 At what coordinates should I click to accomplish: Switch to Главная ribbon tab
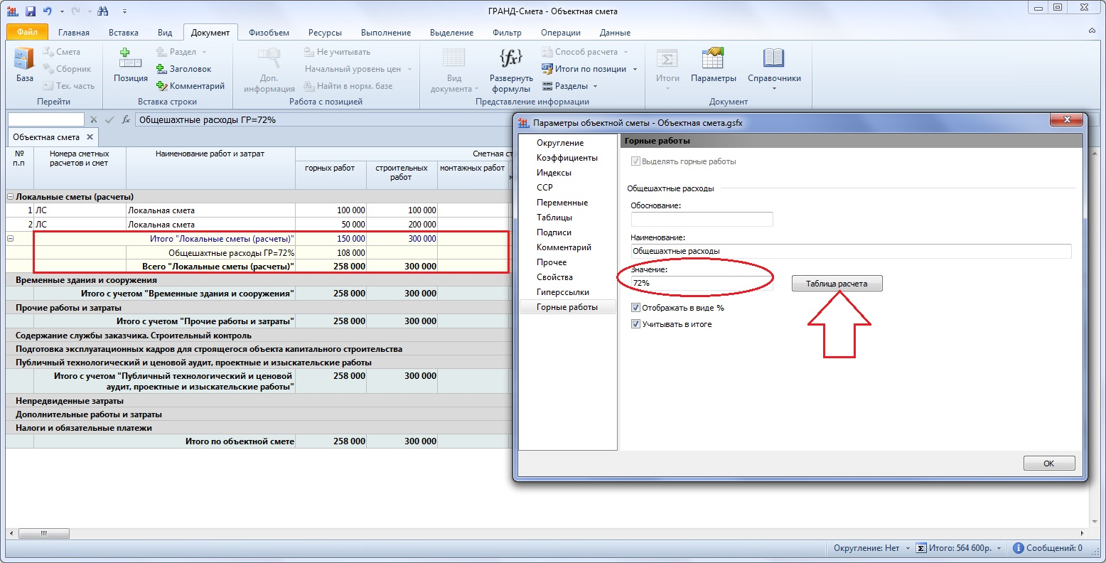click(x=74, y=33)
